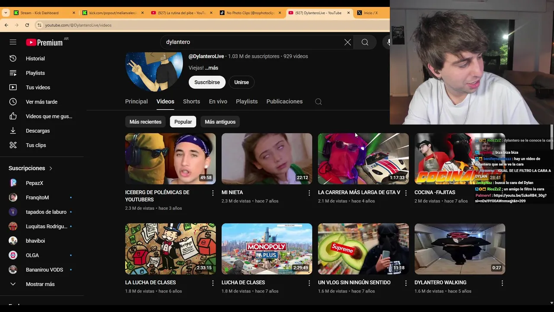Image resolution: width=554 pixels, height=312 pixels.
Task: Open Ver más tarde in sidebar
Action: (x=42, y=102)
